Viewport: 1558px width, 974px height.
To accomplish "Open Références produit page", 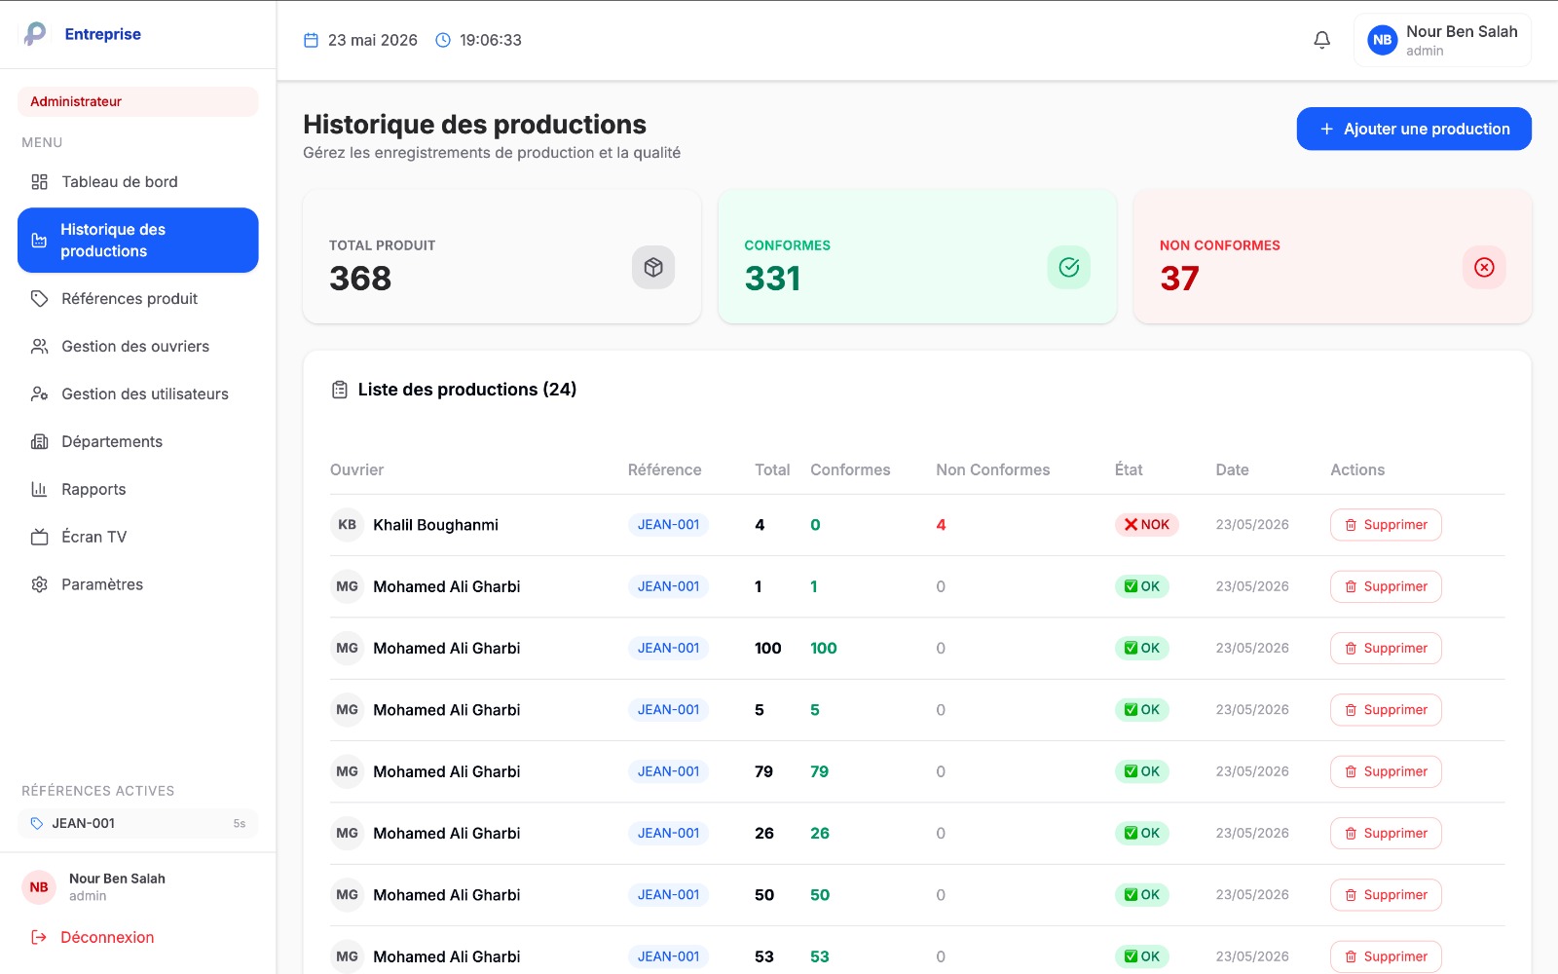I will click(138, 299).
